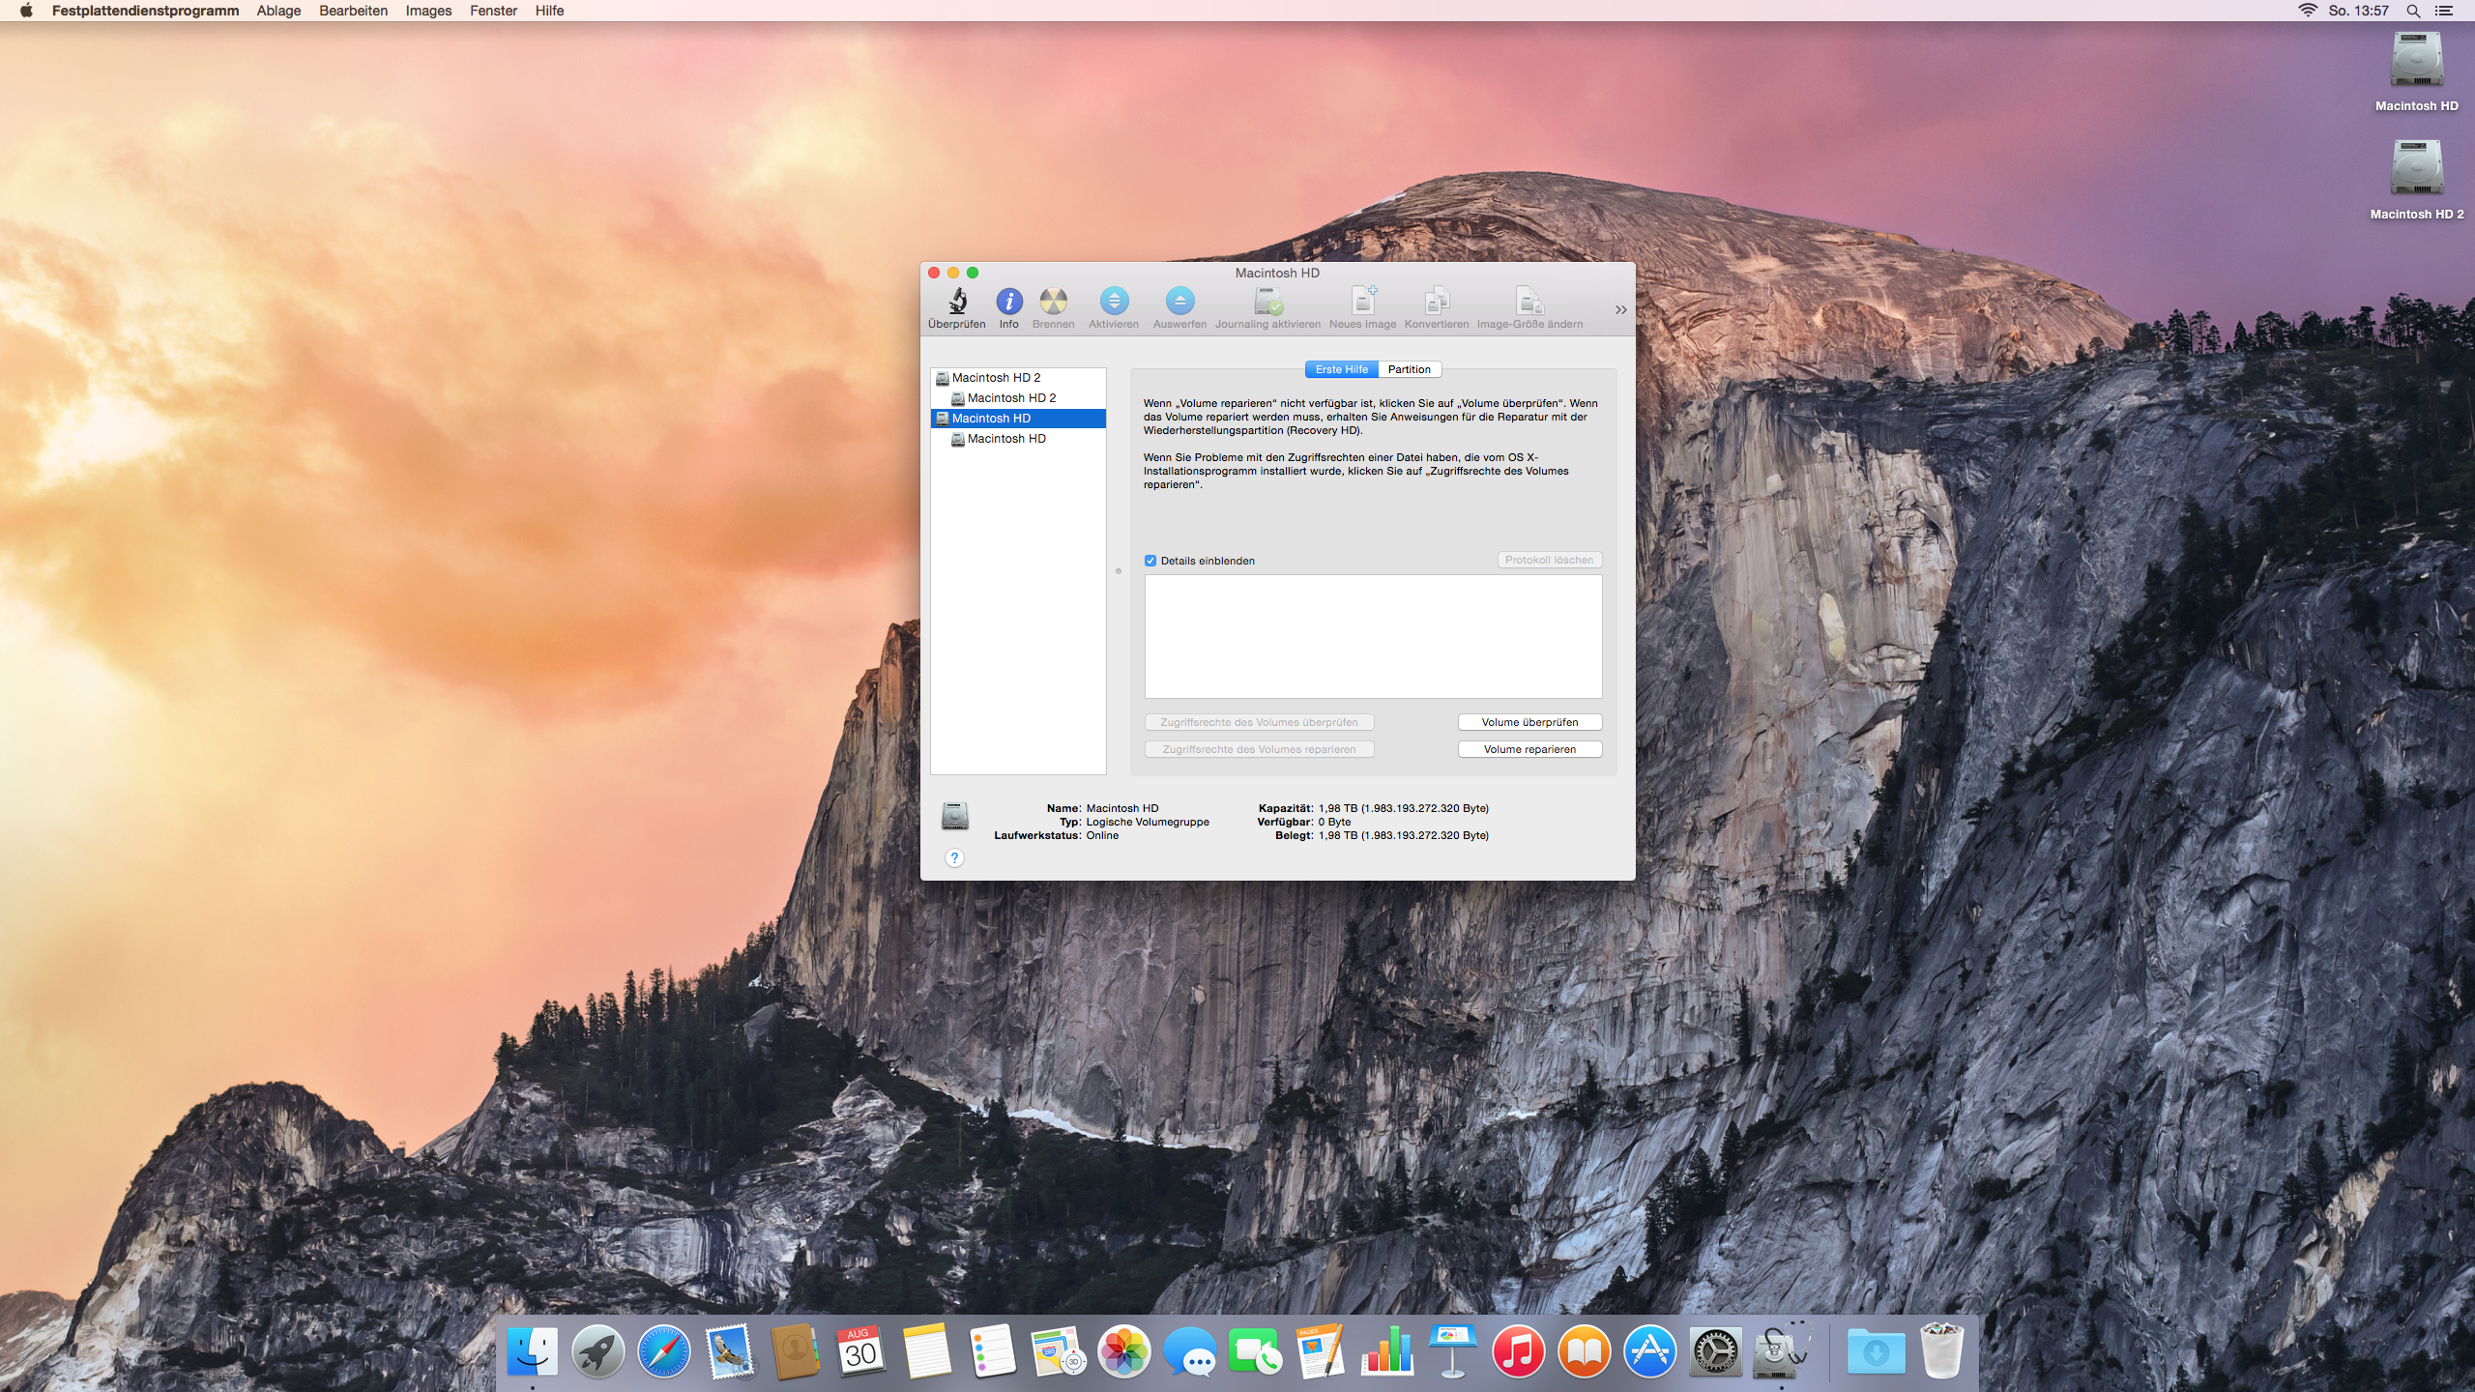Open the help question mark button

pos(954,858)
